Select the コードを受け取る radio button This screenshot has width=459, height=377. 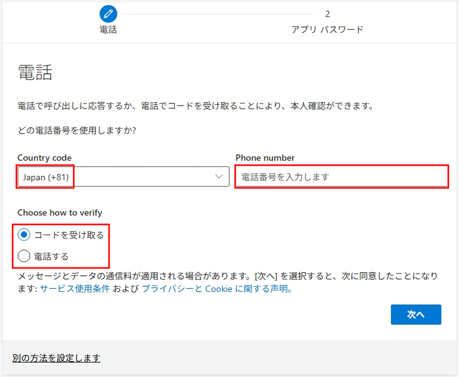(24, 235)
